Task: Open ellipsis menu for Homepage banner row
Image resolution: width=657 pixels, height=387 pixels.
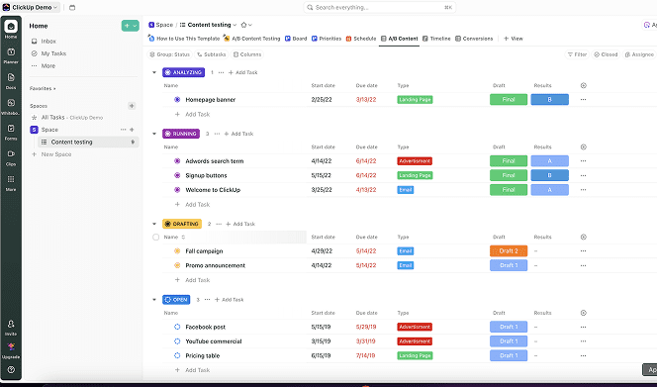Action: coord(583,100)
